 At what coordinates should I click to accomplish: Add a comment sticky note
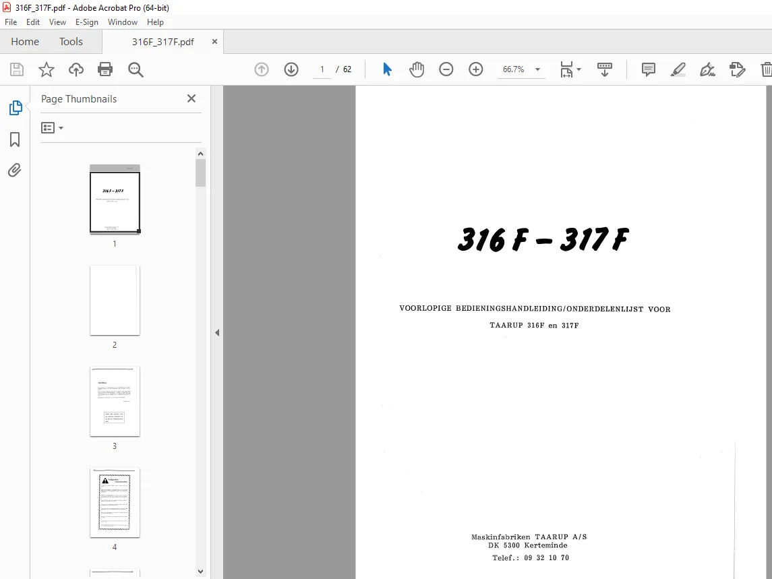[x=649, y=69]
